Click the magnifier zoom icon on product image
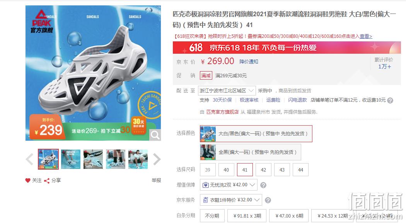Image resolution: width=406 pixels, height=223 pixels. (x=155, y=135)
